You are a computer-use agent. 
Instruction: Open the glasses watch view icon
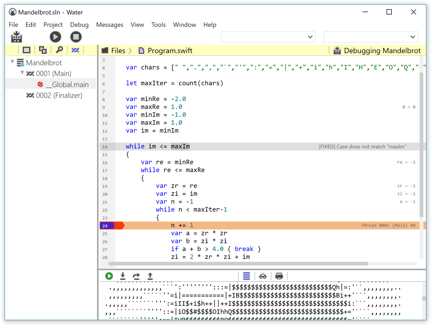pos(263,276)
